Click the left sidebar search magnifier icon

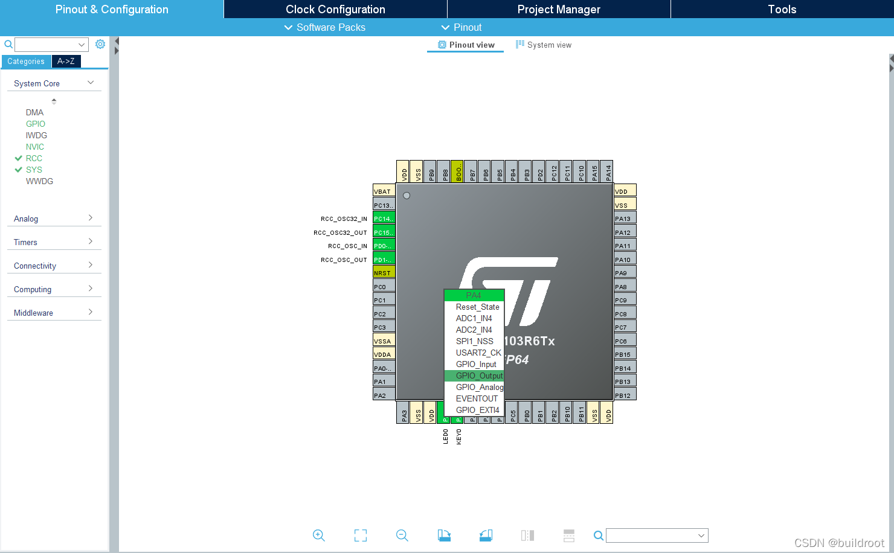[x=8, y=44]
